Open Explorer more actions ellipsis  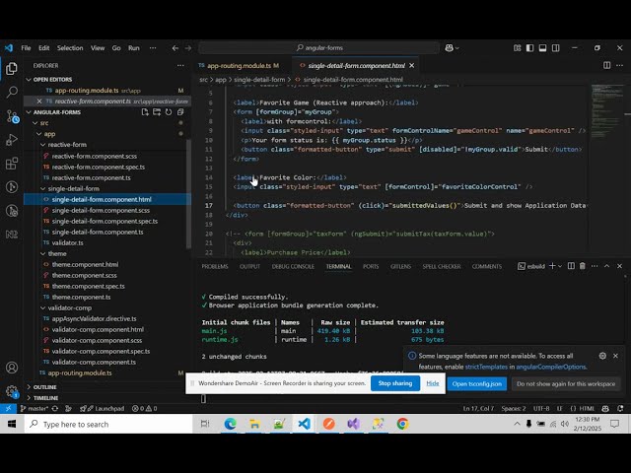(x=180, y=66)
